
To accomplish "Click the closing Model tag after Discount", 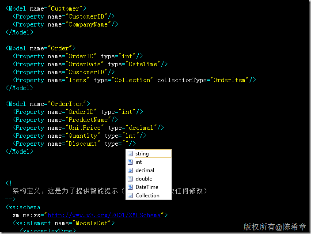I will (x=19, y=151).
